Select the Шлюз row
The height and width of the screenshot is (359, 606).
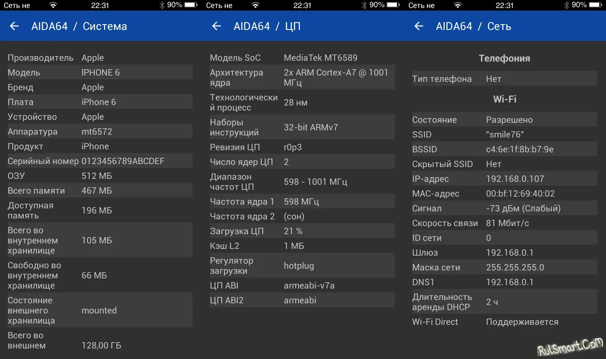click(505, 252)
